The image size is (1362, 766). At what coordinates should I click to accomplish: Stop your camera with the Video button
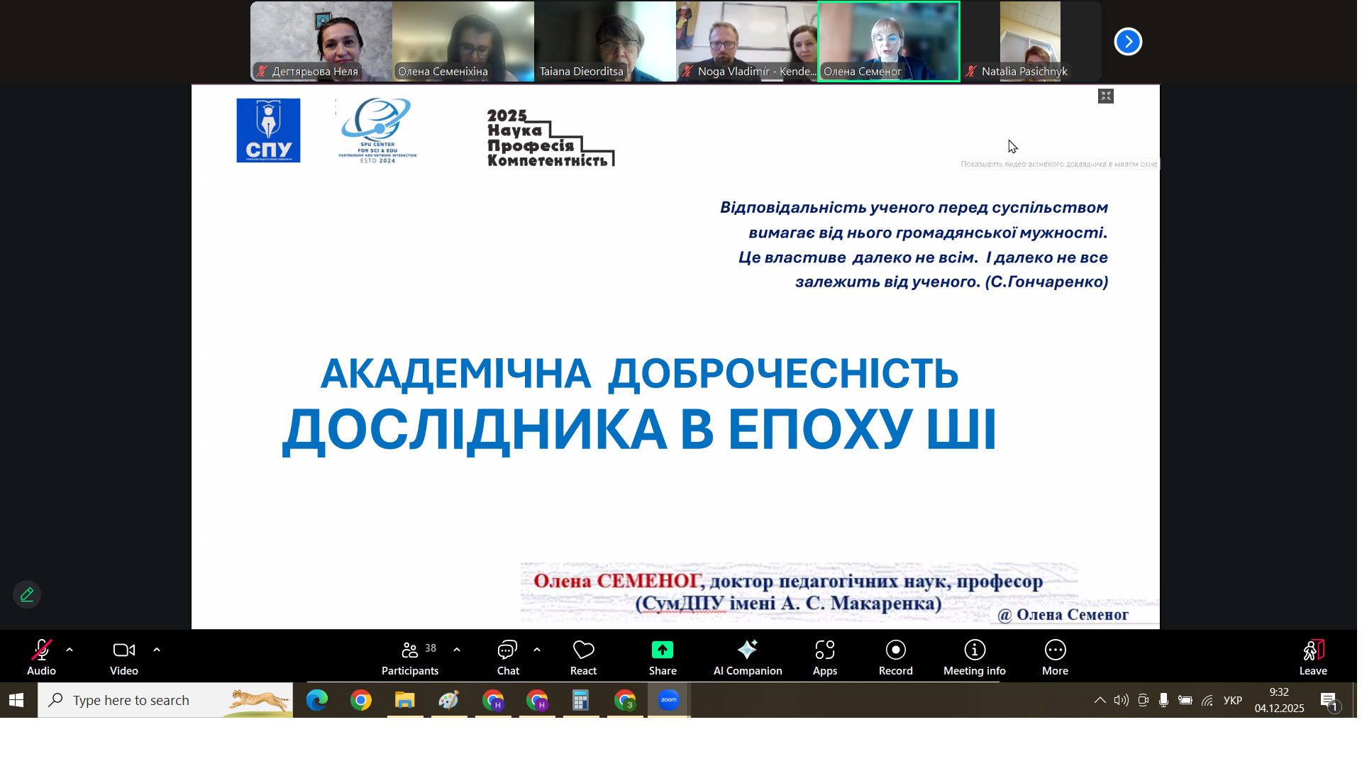123,656
